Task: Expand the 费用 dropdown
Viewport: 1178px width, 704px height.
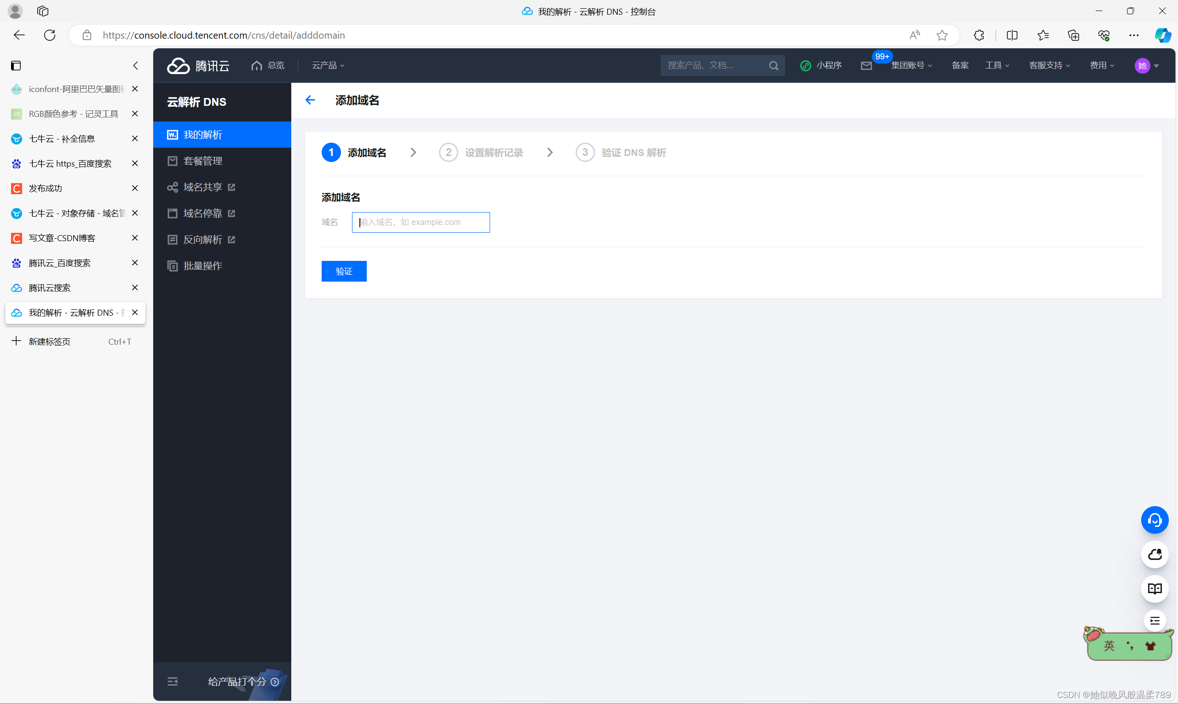Action: pos(1102,65)
